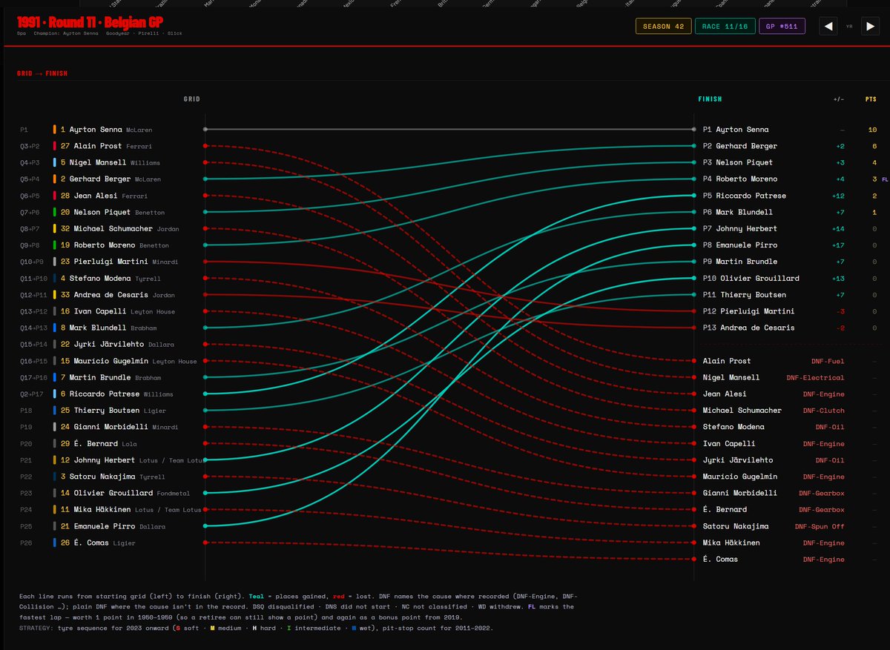Select the Q2→P17 label next to Riccardo Patrese
This screenshot has width=890, height=650.
[x=32, y=394]
